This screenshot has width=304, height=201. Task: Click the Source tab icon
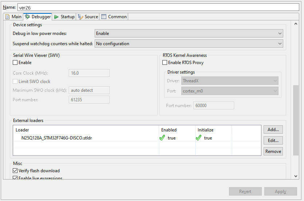(80, 17)
